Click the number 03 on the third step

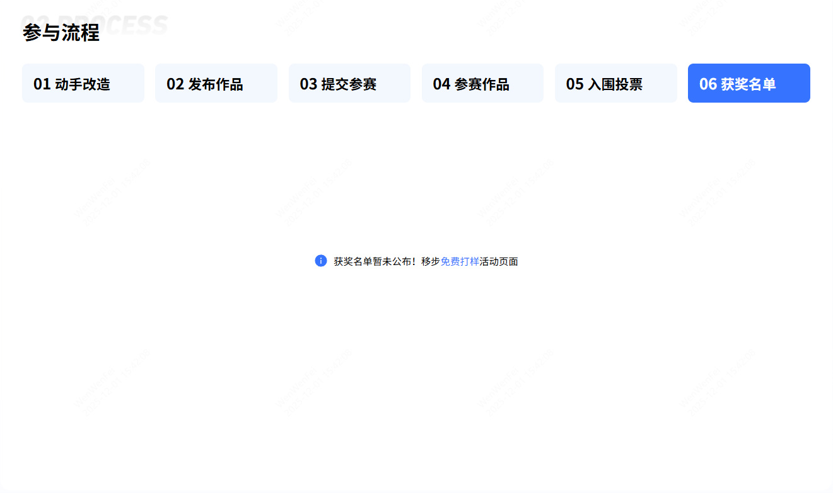point(308,84)
